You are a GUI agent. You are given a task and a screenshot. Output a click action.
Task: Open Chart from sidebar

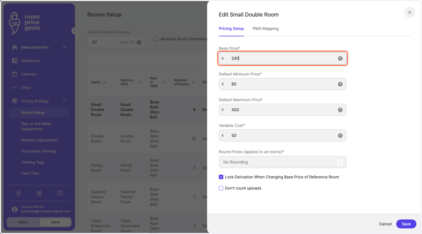point(26,87)
